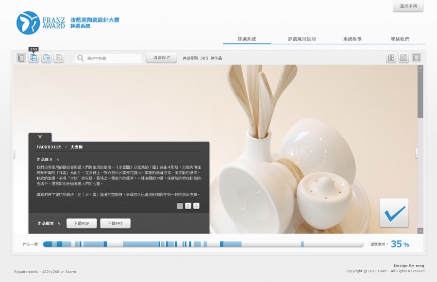The width and height of the screenshot is (437, 282).
Task: Click the all-works stacked pages icon
Action: (x=20, y=58)
